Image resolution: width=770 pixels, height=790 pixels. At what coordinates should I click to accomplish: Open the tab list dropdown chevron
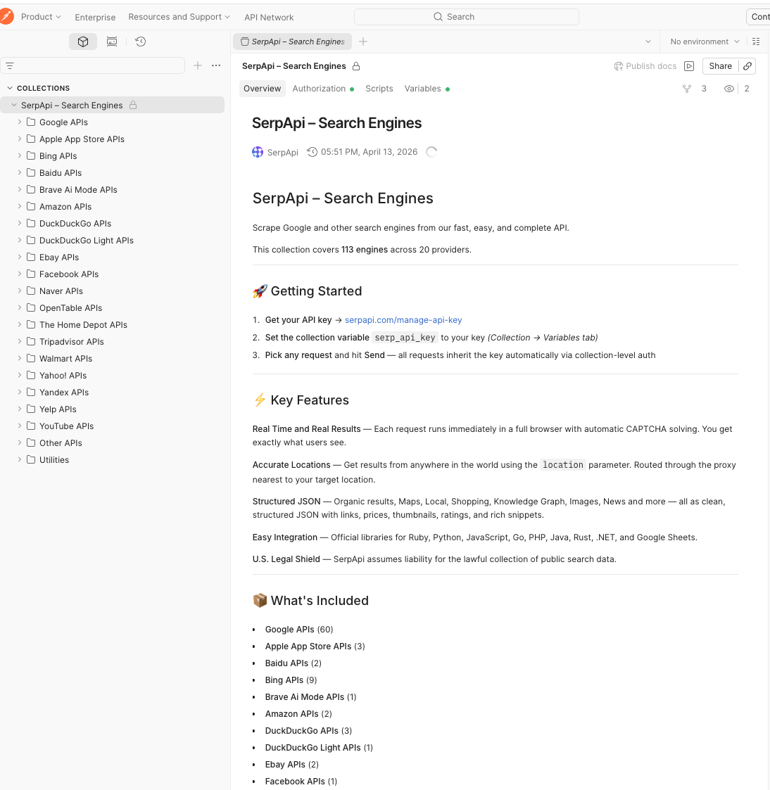tap(648, 42)
